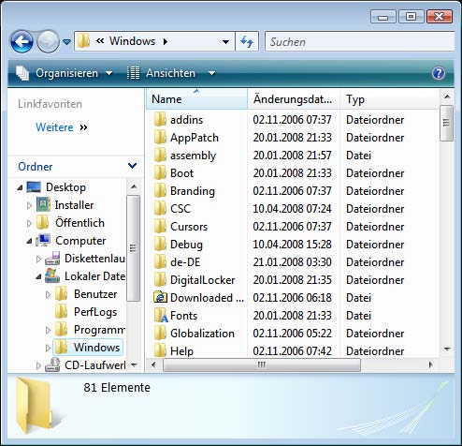Expand the Installer tree node

click(x=29, y=205)
